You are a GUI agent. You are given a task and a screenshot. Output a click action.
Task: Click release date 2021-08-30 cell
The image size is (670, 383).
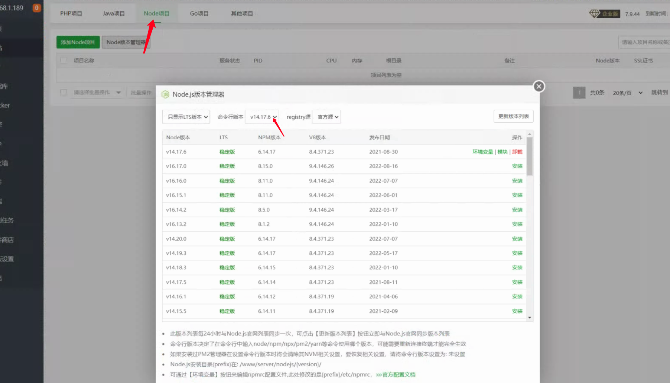coord(383,152)
